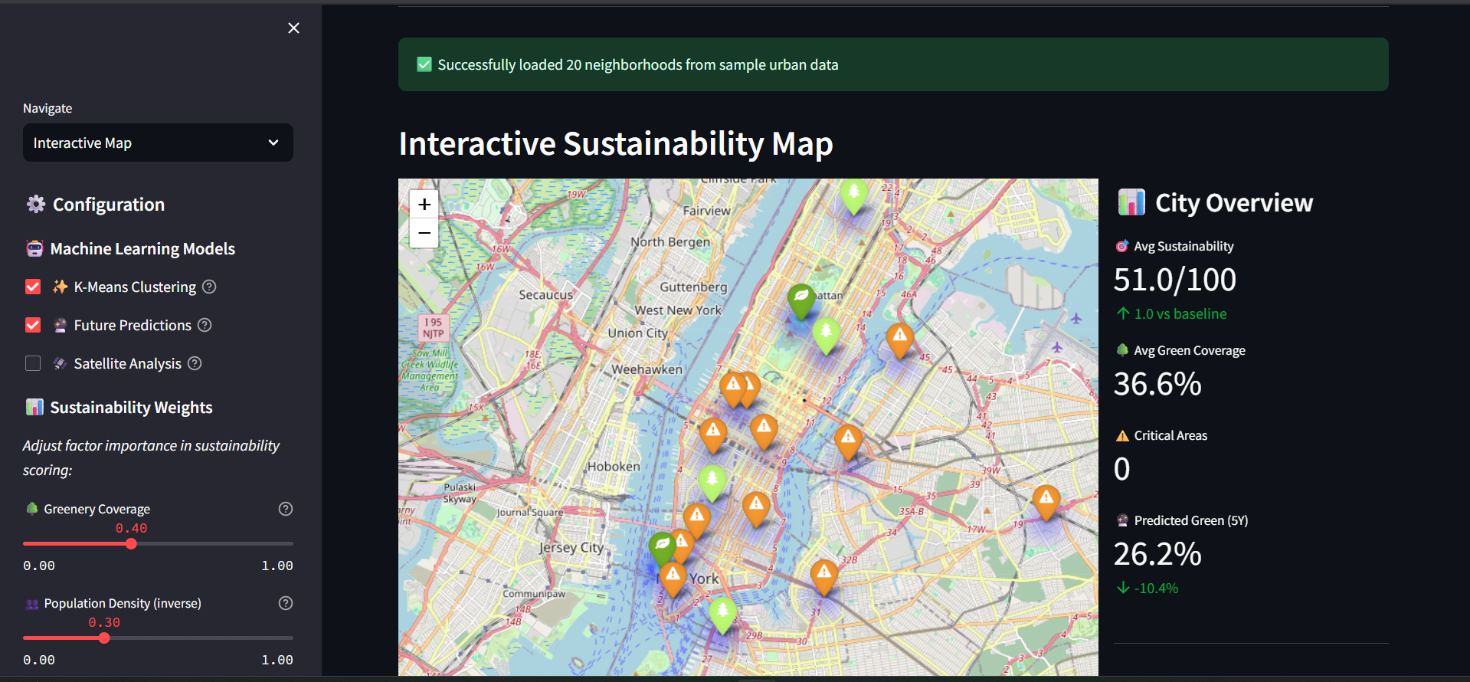Open the Navigate dropdown showing Interactive Map
This screenshot has height=682, width=1470.
click(158, 143)
